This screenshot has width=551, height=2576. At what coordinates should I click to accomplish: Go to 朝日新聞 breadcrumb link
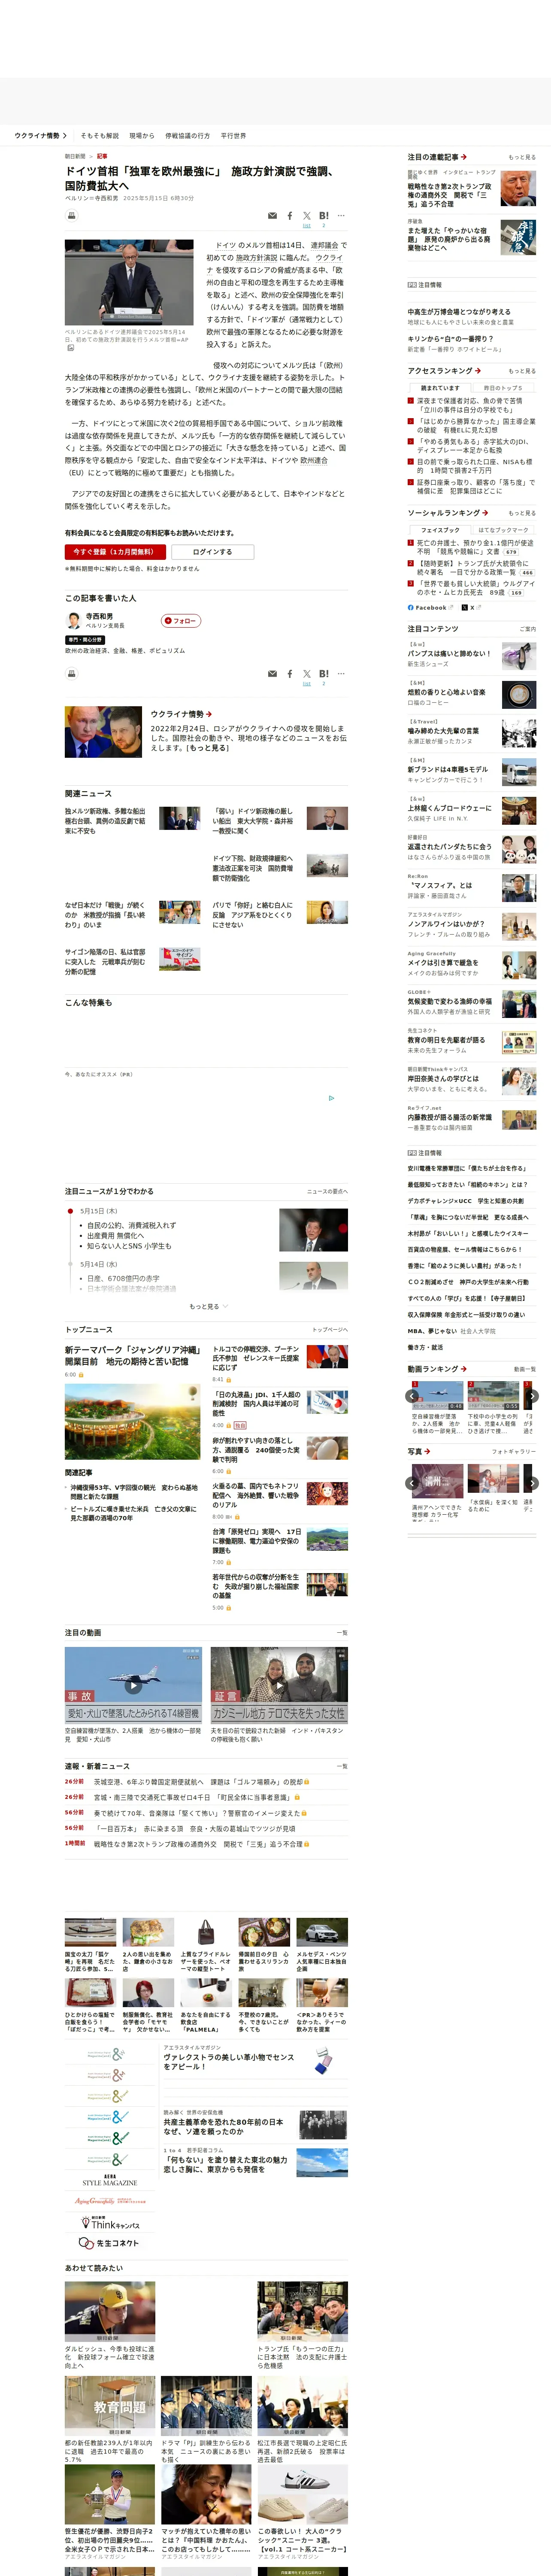(75, 156)
